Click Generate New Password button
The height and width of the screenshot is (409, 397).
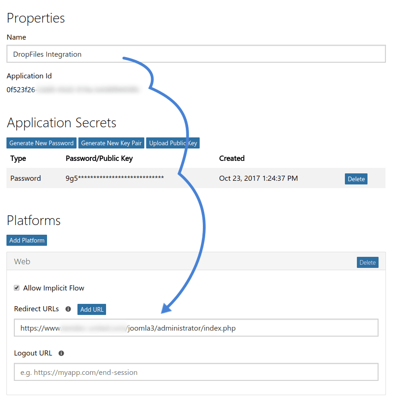click(41, 143)
